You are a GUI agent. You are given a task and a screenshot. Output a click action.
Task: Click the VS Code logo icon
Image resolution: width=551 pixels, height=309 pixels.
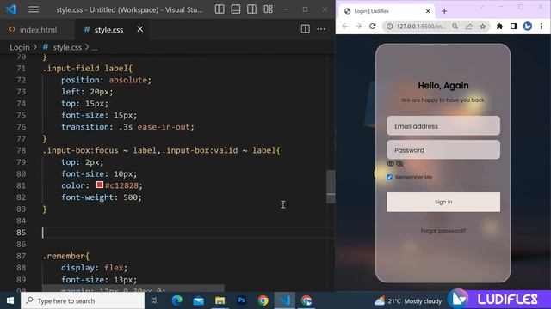click(11, 9)
